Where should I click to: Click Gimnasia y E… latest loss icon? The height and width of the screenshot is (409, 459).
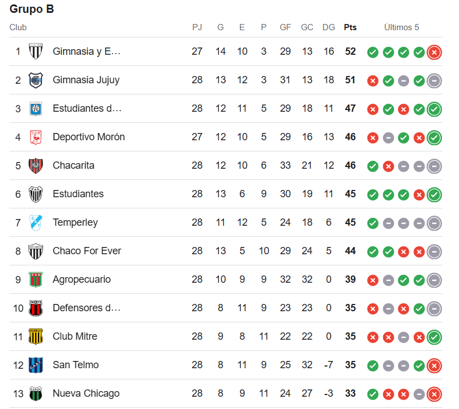click(x=434, y=53)
